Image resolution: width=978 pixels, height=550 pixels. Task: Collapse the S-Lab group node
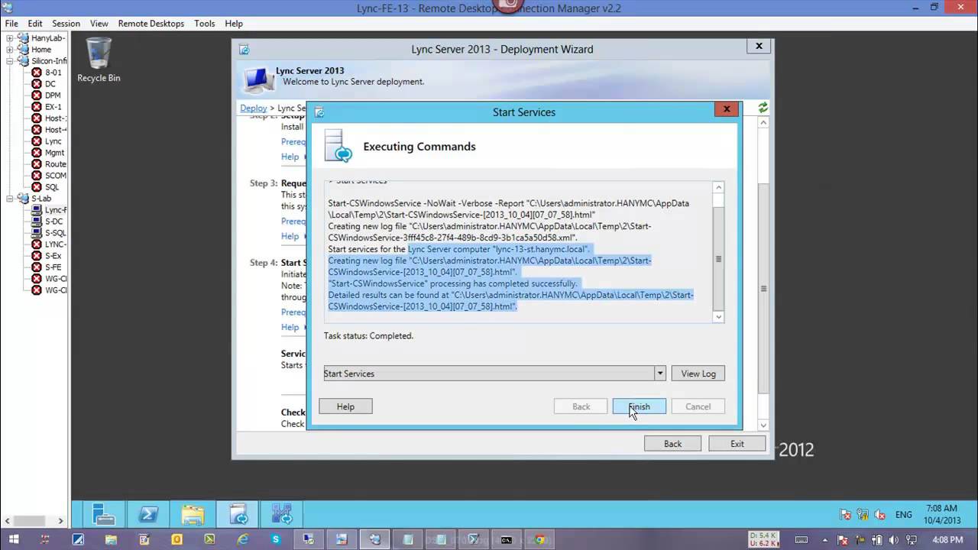tap(10, 199)
